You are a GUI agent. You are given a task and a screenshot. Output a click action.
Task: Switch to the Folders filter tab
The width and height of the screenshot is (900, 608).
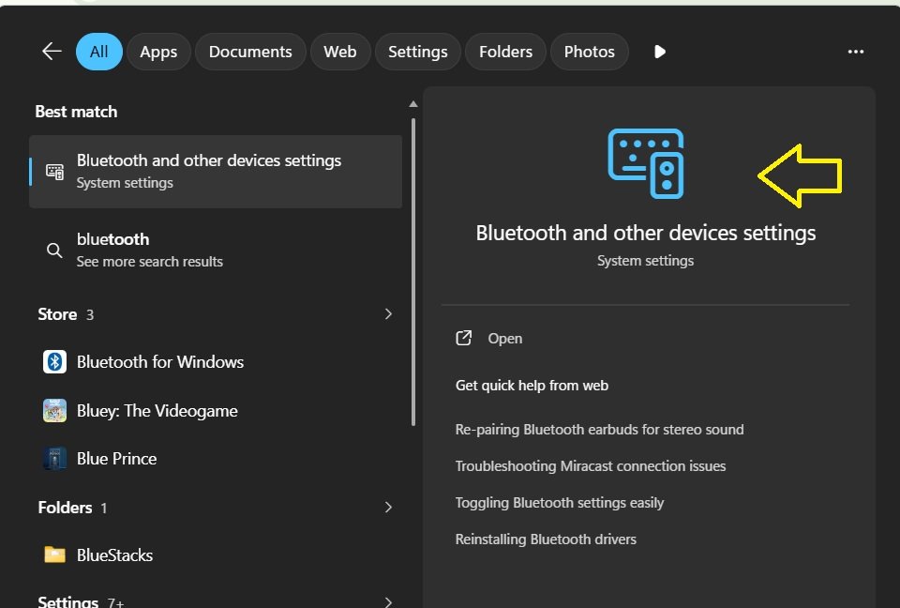click(x=505, y=52)
